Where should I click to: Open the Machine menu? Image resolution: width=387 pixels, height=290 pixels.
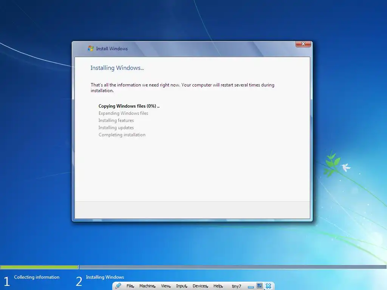147,286
